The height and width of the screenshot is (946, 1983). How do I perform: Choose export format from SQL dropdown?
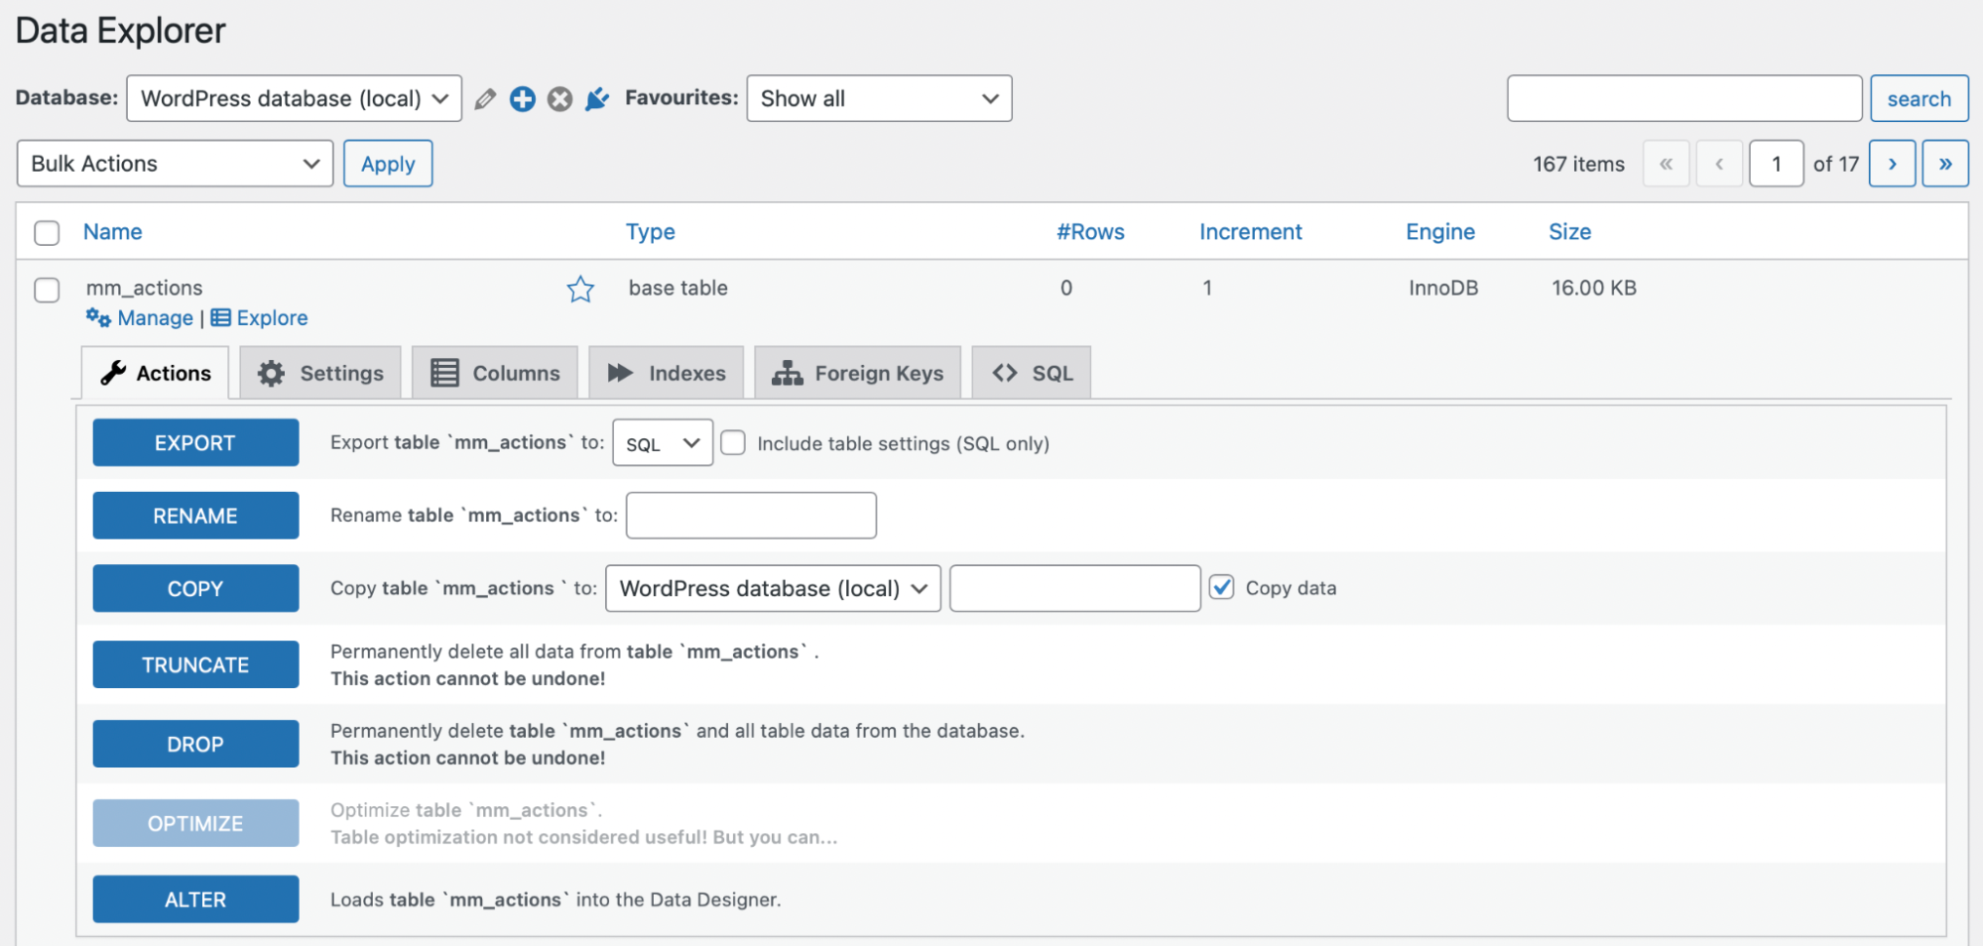(662, 443)
